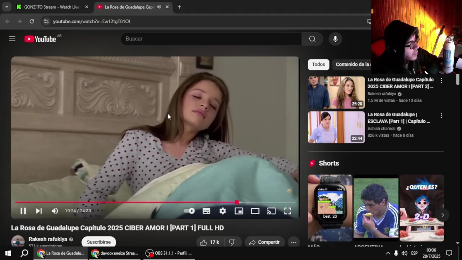462x260 pixels.
Task: Open Ashish chamoli channel link
Action: [381, 129]
